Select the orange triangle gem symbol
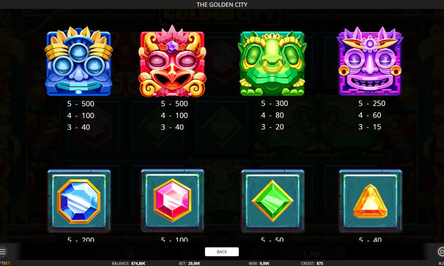 (x=370, y=201)
